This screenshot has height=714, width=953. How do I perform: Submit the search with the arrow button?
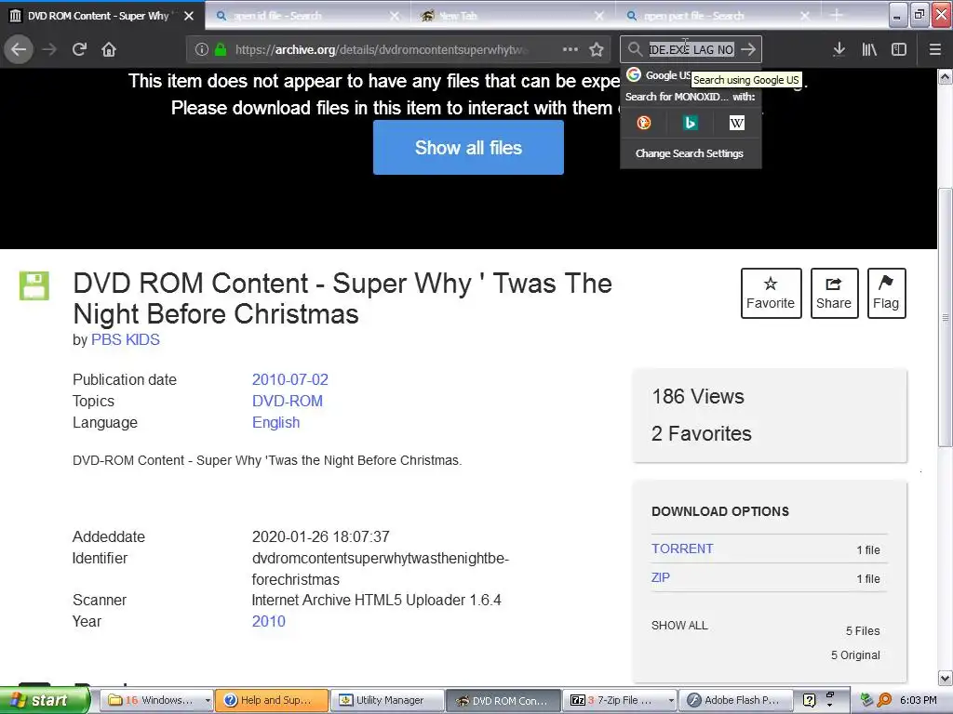pyautogui.click(x=749, y=49)
